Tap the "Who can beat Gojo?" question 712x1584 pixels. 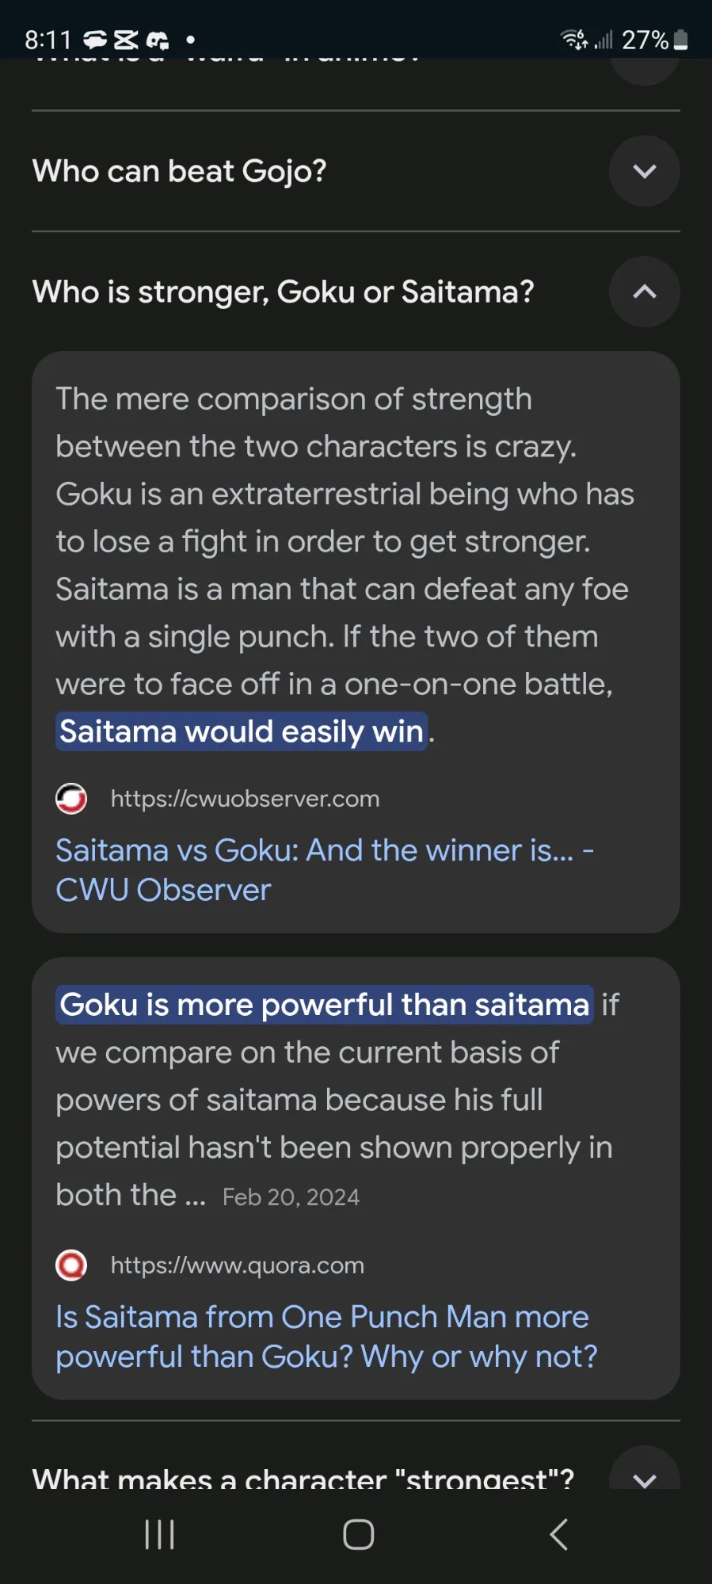(180, 171)
